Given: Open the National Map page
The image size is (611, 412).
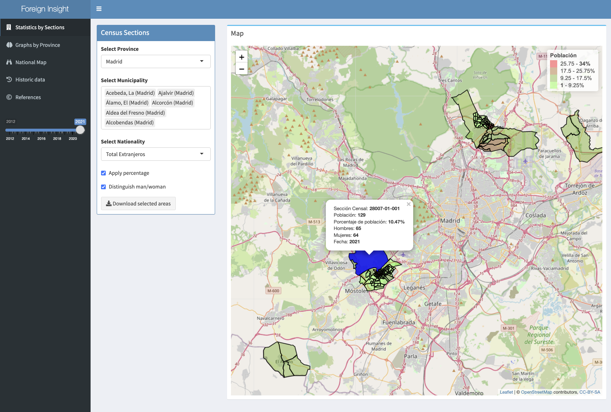Looking at the screenshot, I should point(45,62).
